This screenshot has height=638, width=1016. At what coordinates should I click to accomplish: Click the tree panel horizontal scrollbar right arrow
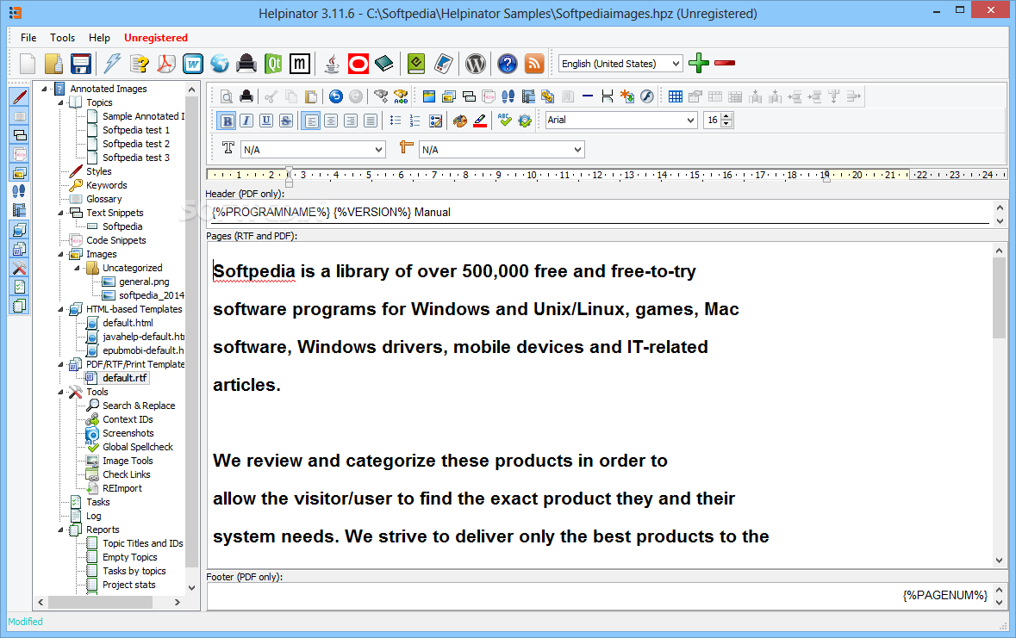pyautogui.click(x=177, y=602)
